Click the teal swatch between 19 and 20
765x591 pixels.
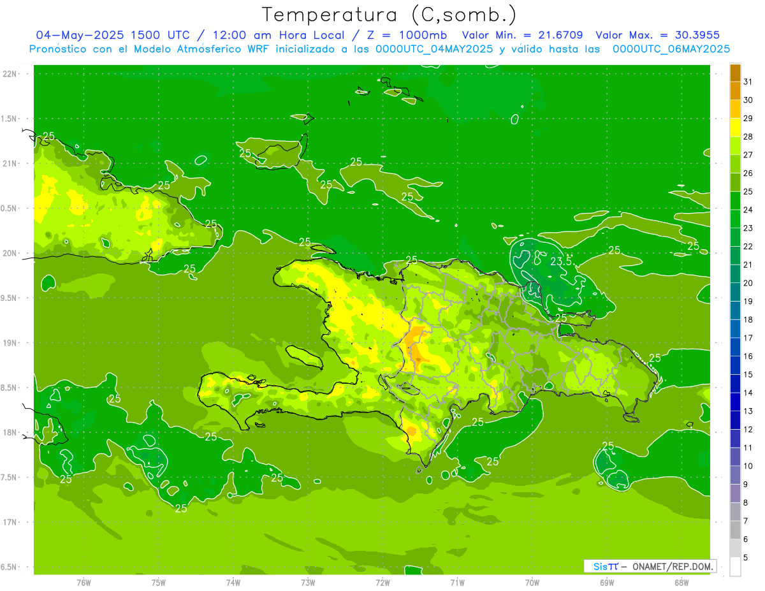click(735, 292)
